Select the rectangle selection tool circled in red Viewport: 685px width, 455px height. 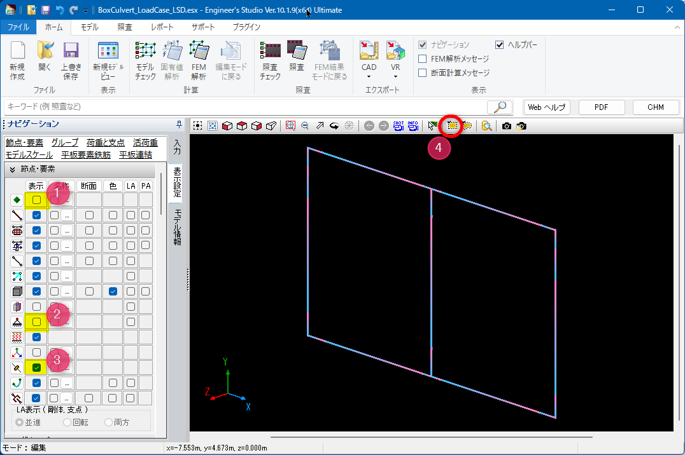click(452, 126)
